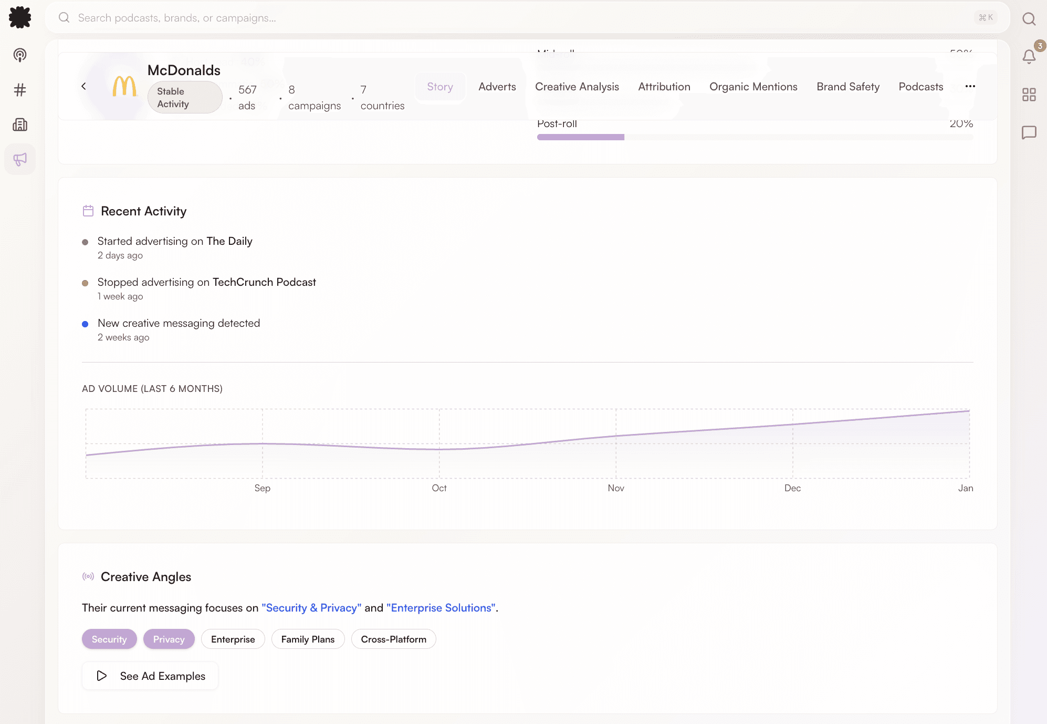Click the hashtag icon in sidebar
1047x724 pixels.
point(20,90)
